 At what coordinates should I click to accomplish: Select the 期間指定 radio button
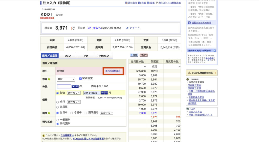pyautogui.click(x=86, y=113)
